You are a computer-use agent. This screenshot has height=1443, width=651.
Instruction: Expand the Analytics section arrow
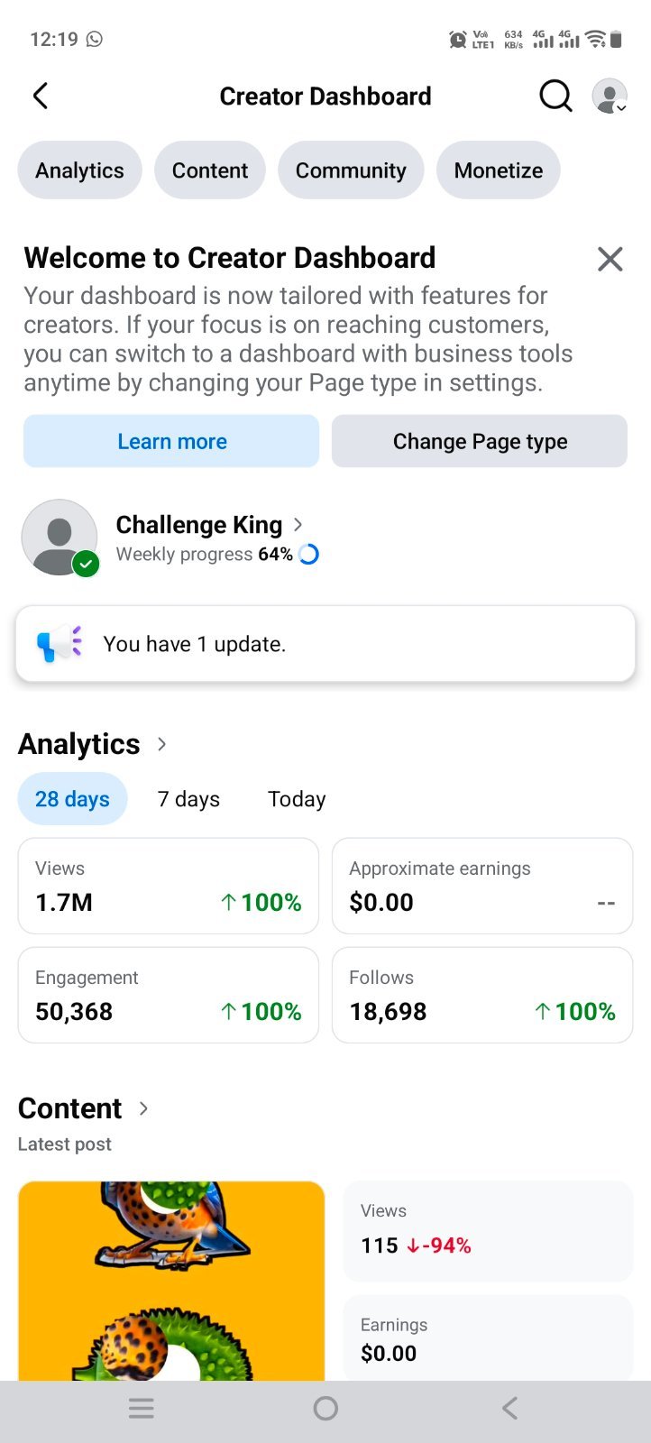pos(162,744)
